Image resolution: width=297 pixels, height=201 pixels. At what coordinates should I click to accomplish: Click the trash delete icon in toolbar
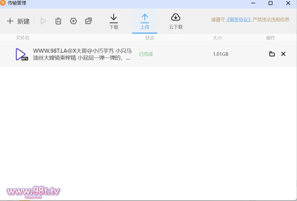[x=58, y=21]
